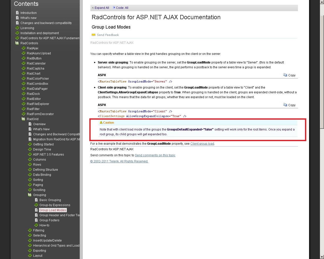Click the Code: All filter icon

[x=114, y=8]
